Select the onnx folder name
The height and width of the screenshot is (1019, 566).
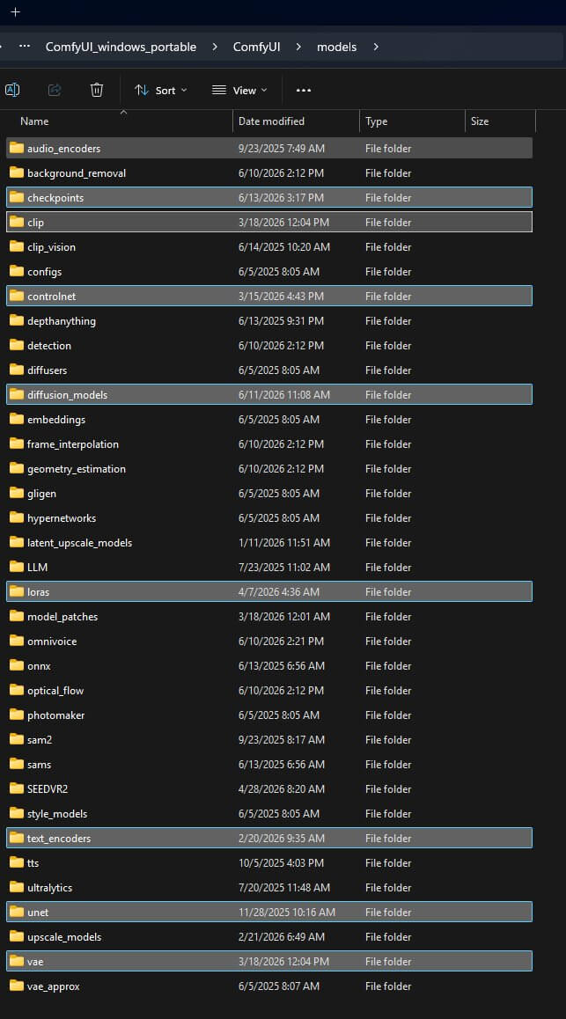[x=39, y=666]
